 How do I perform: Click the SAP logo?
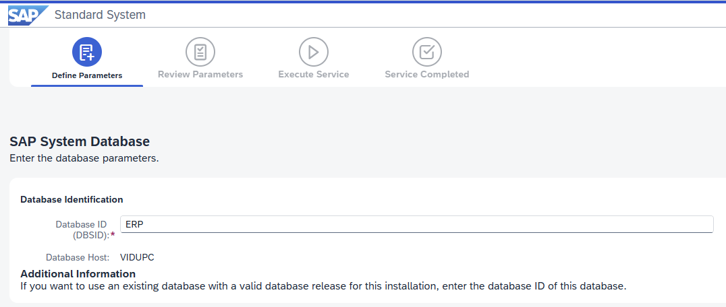pos(28,15)
